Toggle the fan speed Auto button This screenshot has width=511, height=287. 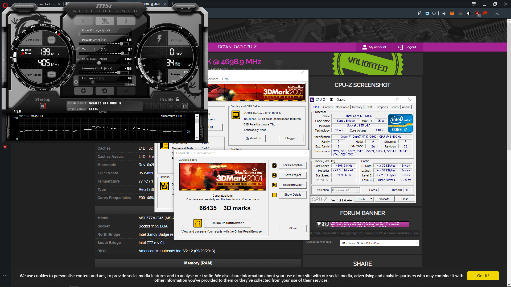(x=131, y=85)
